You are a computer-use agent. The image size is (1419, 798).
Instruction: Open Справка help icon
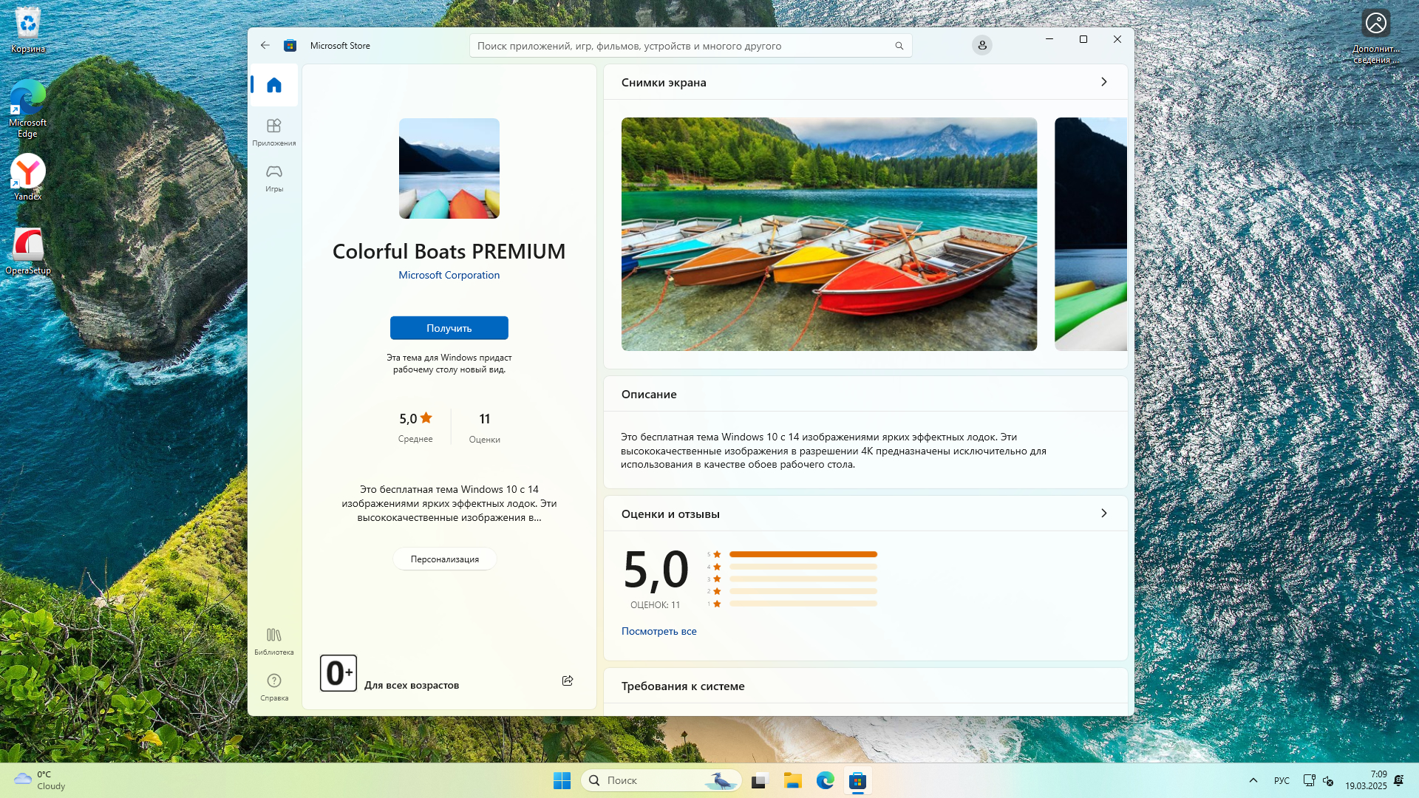tap(274, 686)
